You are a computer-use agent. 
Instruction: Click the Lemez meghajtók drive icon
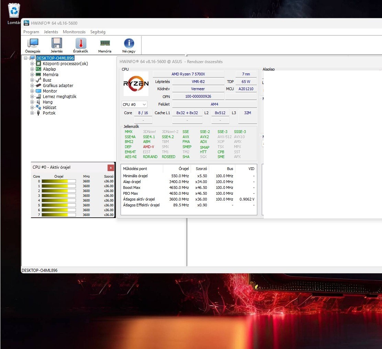(38, 97)
